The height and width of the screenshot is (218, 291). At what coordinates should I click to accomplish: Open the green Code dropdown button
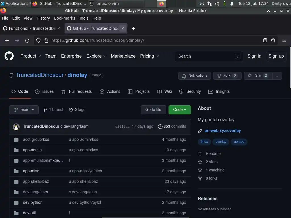tap(180, 110)
